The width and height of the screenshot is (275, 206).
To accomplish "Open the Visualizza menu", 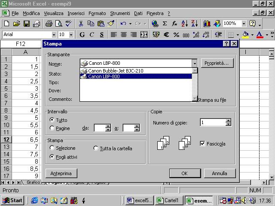I will pos(53,13).
